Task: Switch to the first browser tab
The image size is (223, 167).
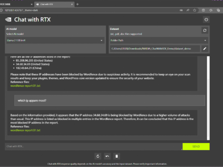Action: [17, 4]
